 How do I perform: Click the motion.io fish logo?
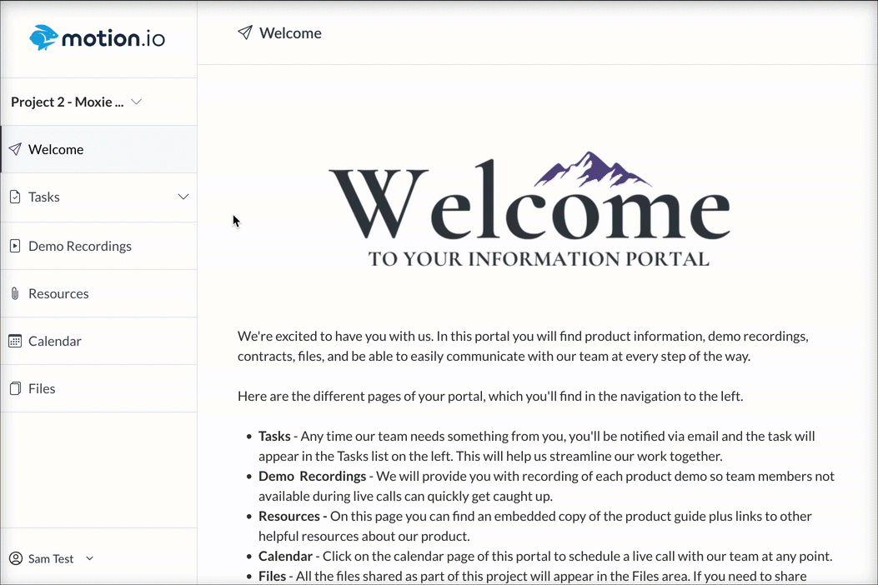(44, 37)
